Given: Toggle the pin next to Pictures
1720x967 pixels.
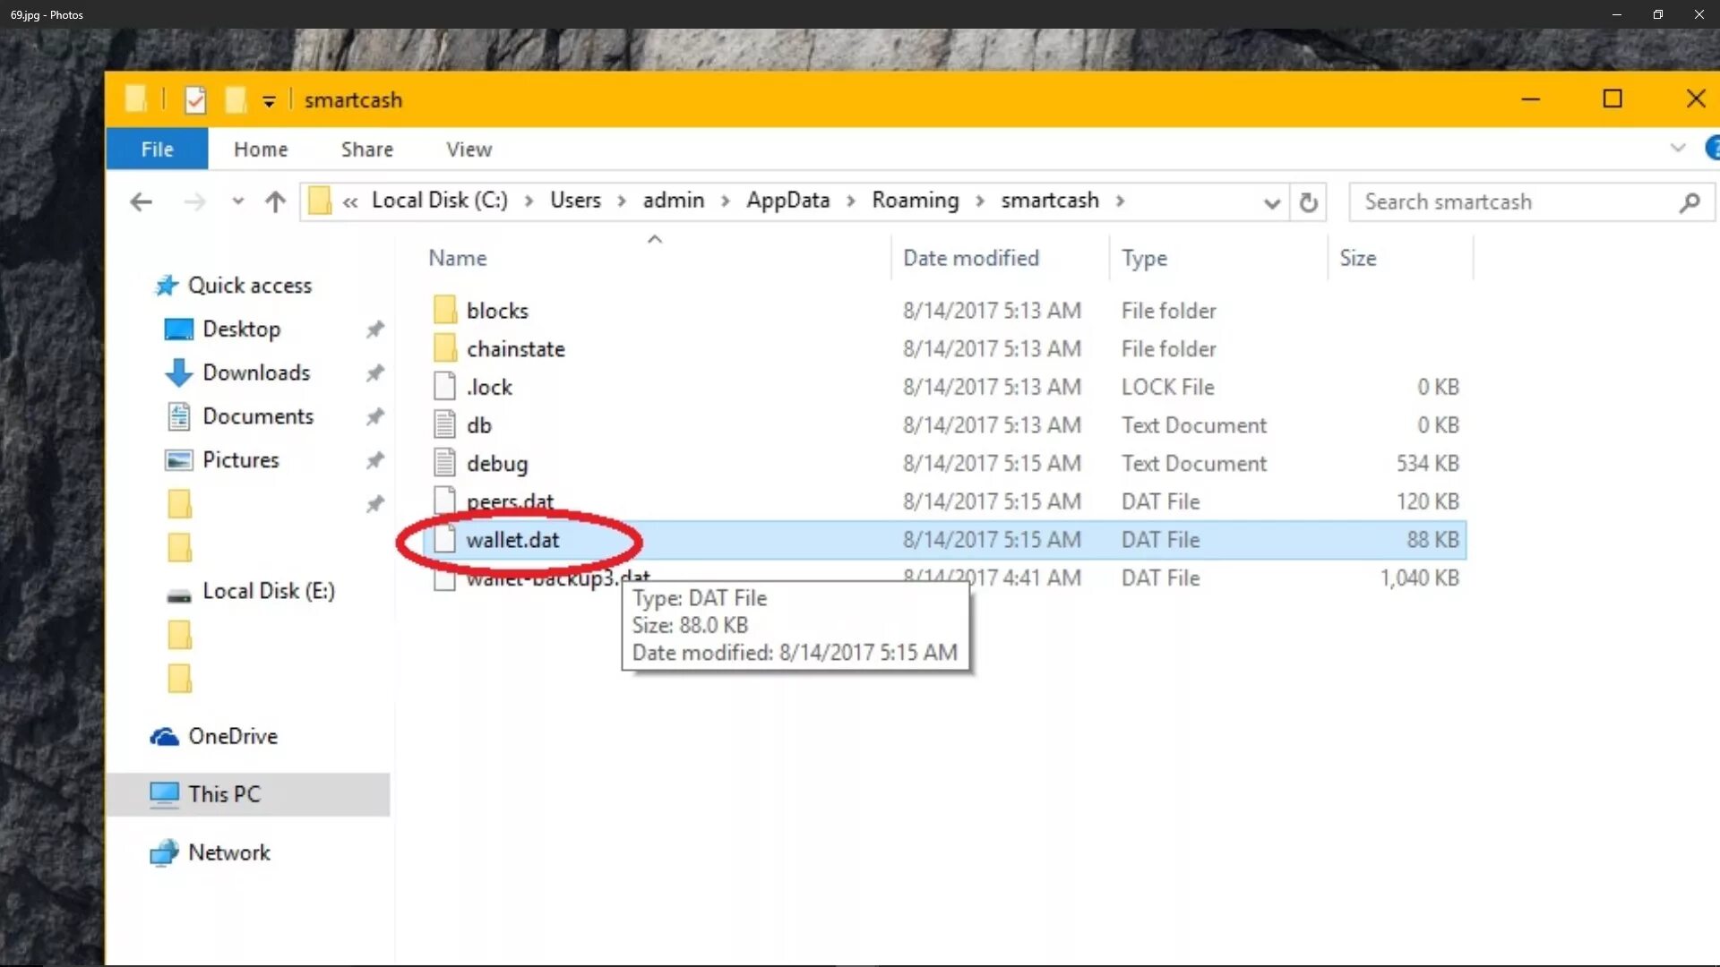Looking at the screenshot, I should 374,460.
